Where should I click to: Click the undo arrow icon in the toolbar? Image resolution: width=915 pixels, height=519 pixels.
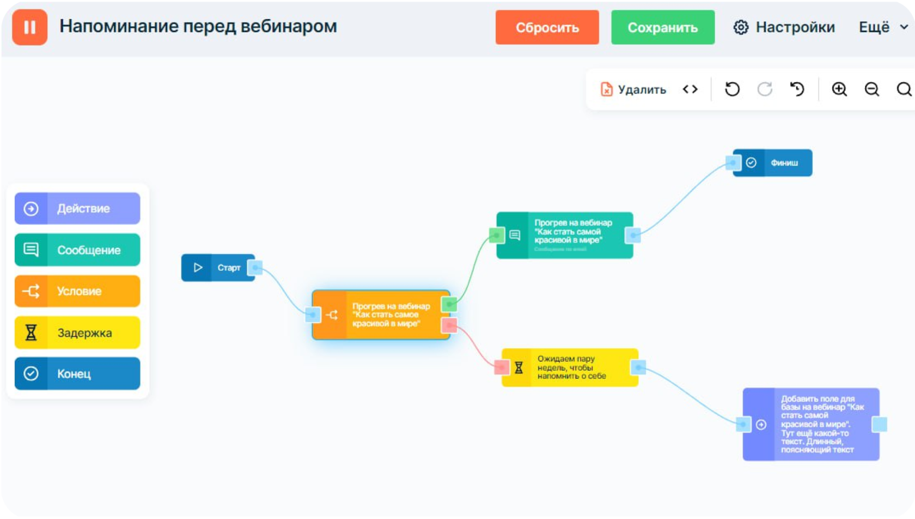[x=732, y=89]
